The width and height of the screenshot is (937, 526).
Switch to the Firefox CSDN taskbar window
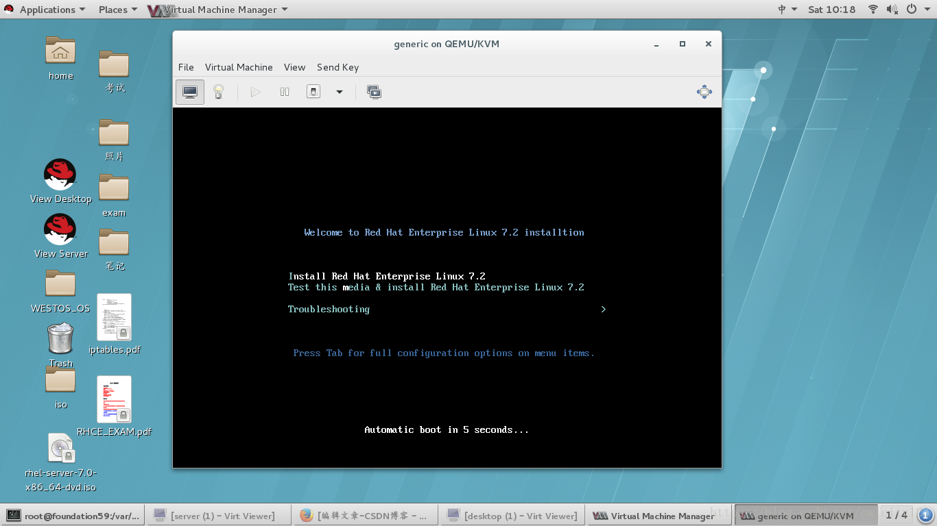pyautogui.click(x=364, y=516)
